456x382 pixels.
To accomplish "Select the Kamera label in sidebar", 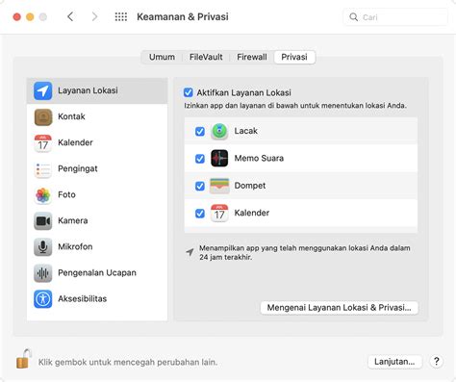I will 73,220.
